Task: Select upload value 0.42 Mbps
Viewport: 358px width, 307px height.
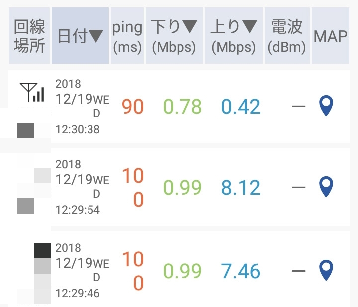Action: (x=241, y=107)
